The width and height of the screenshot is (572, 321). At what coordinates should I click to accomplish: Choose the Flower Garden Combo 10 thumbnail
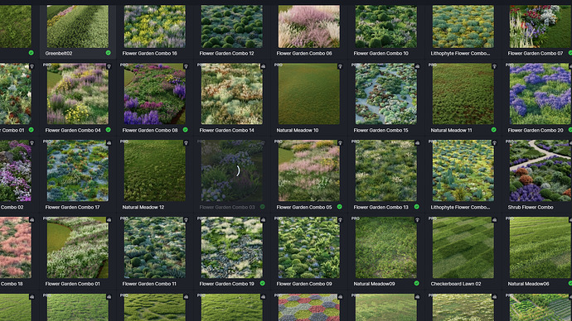click(x=386, y=26)
